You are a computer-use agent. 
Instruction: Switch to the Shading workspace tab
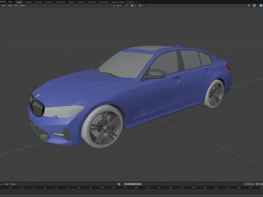(x=71, y=2)
